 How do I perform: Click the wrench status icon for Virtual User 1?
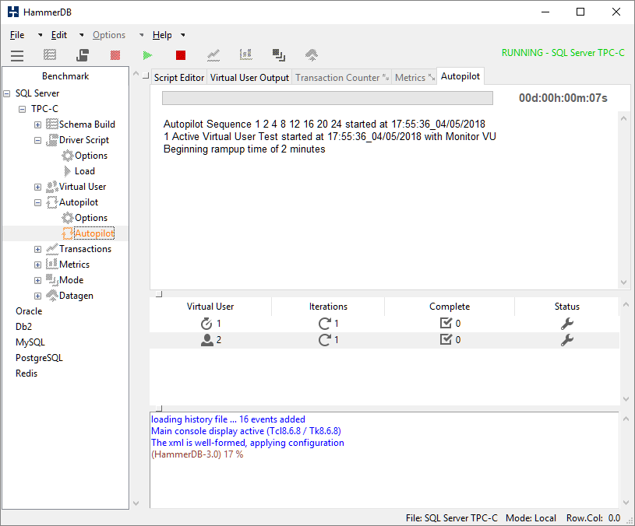[x=567, y=324]
